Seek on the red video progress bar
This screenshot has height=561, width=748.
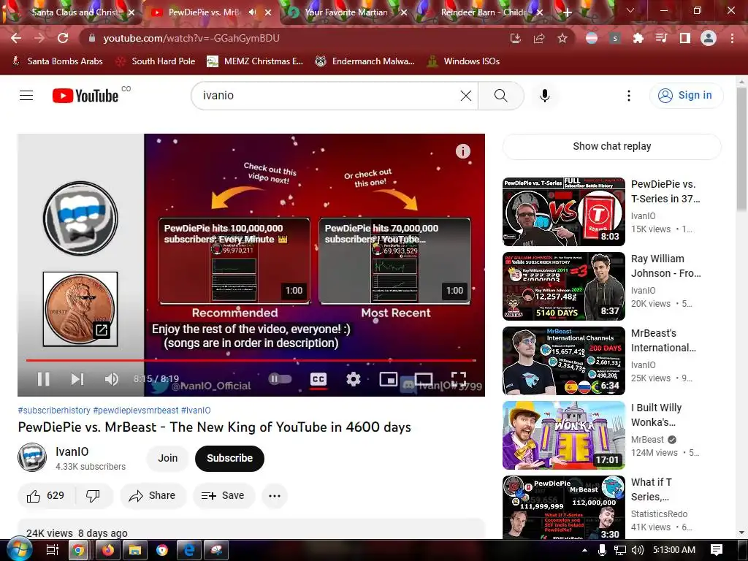point(251,360)
